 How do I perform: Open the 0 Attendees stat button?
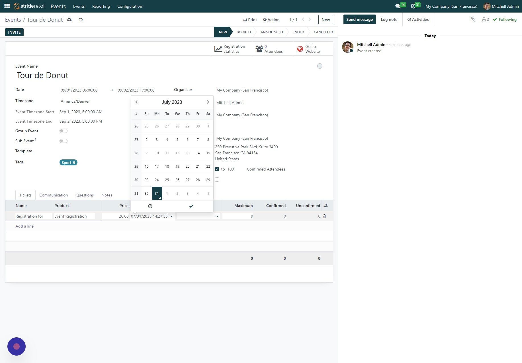point(271,49)
